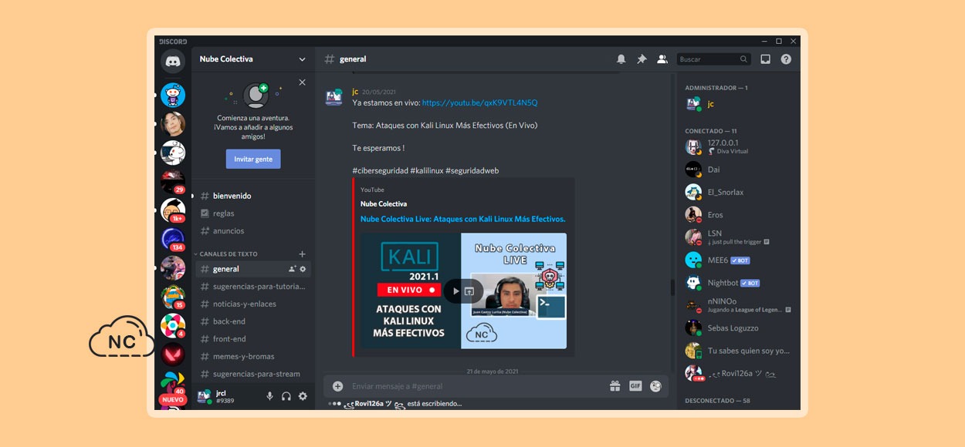Image resolution: width=965 pixels, height=447 pixels.
Task: Switch to the noticias-y-enlaces channel
Action: pyautogui.click(x=253, y=304)
